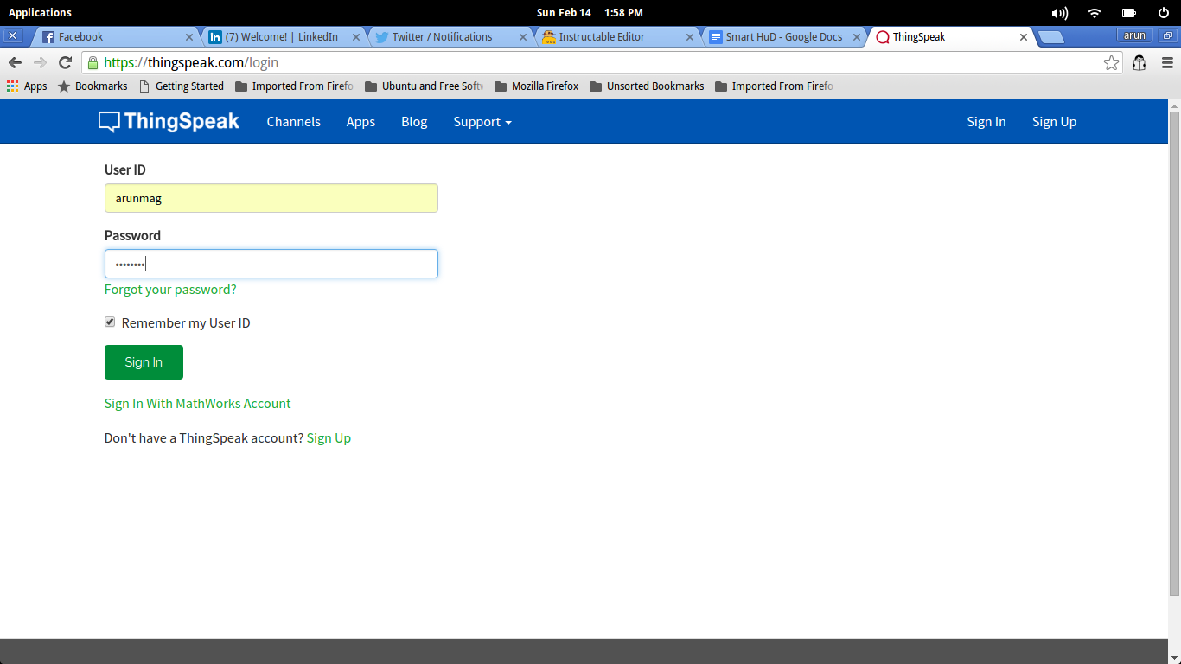The image size is (1181, 664).
Task: Click the page vertical scrollbar
Action: click(1174, 353)
